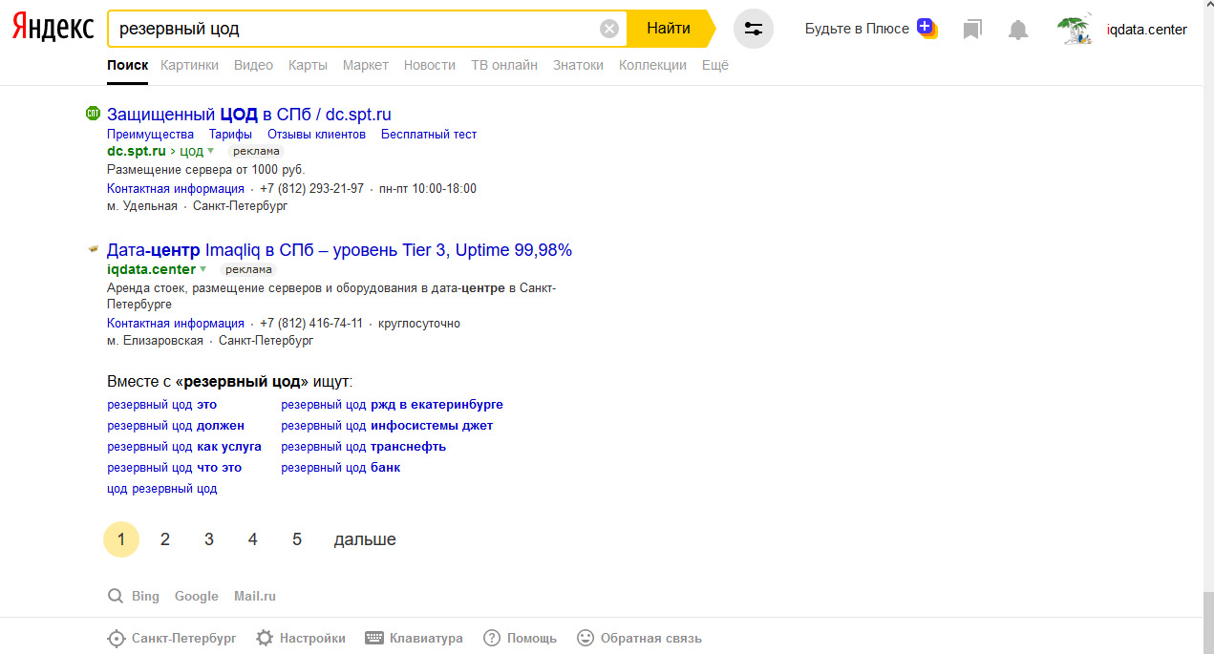Open the Ещё menu
Screen dimensions: 1214x654
coord(715,65)
